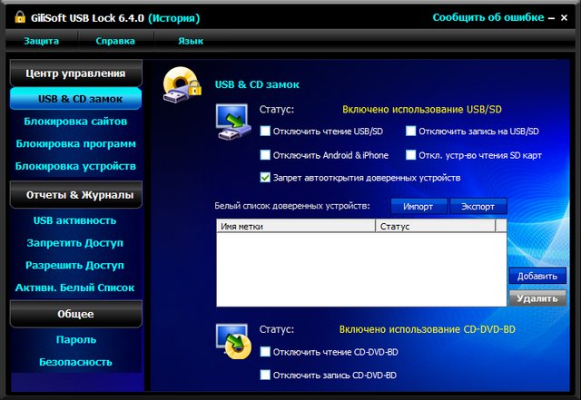Toggle 'Отключить запись на USB/SD' checkbox

411,132
